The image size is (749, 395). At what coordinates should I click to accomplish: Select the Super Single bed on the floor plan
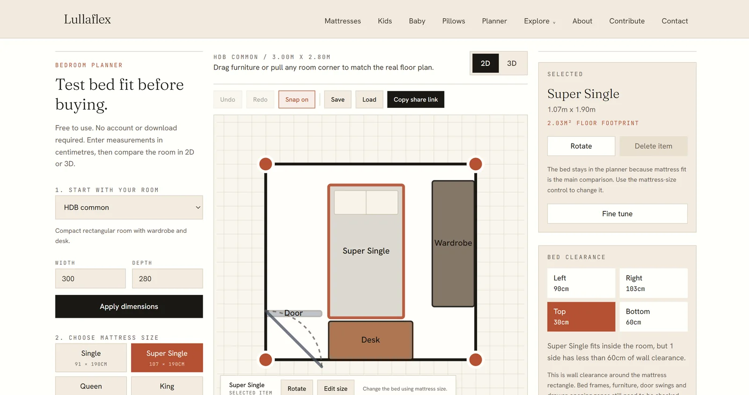366,251
